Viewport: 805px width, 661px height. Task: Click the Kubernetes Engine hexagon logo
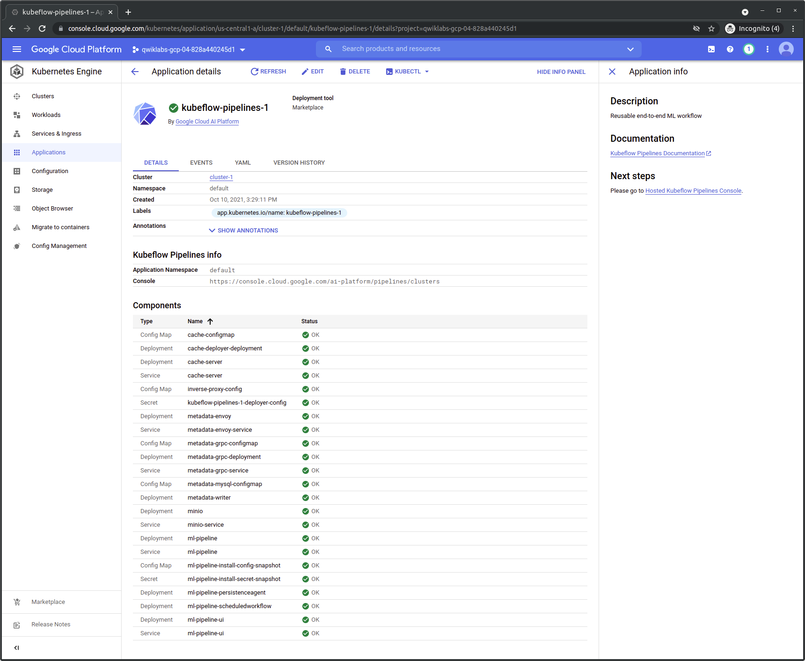click(x=17, y=72)
